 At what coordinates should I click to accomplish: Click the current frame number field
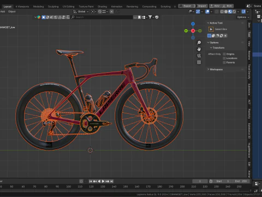coord(200,181)
